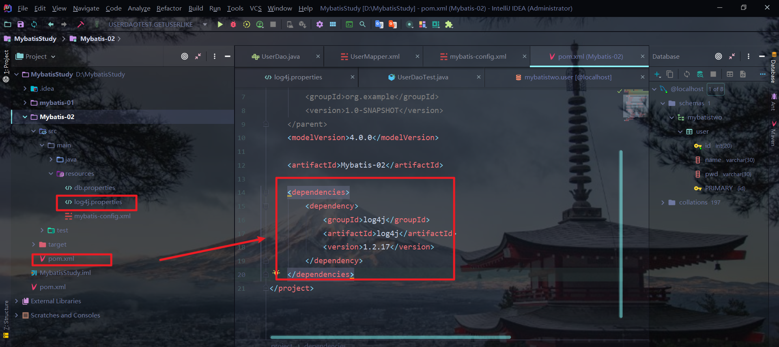Click the locate target icon in Project panel
779x347 pixels.
tap(185, 56)
